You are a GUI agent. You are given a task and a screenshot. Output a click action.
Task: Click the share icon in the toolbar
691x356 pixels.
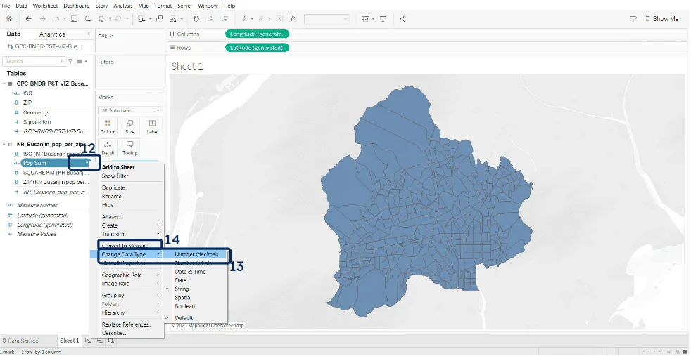403,19
